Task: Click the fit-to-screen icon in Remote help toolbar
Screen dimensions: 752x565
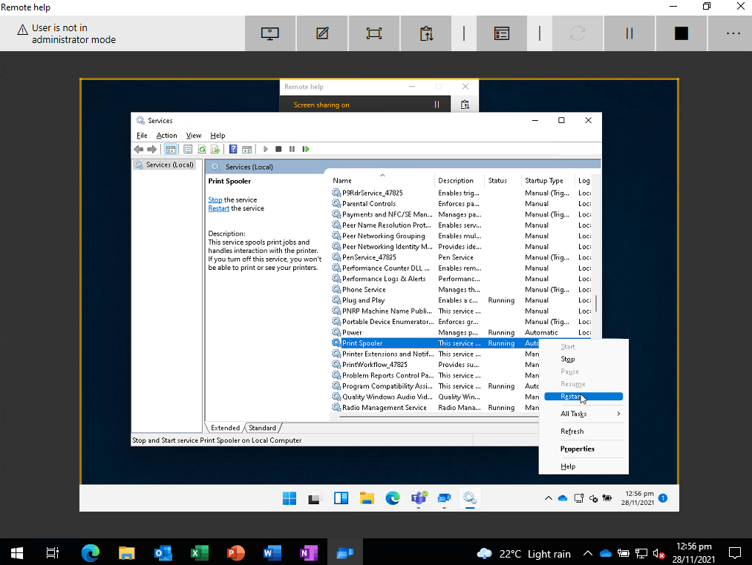Action: pos(374,33)
